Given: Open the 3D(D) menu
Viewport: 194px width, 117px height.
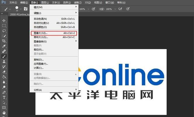Looking at the screenshot, I should click(88, 2).
